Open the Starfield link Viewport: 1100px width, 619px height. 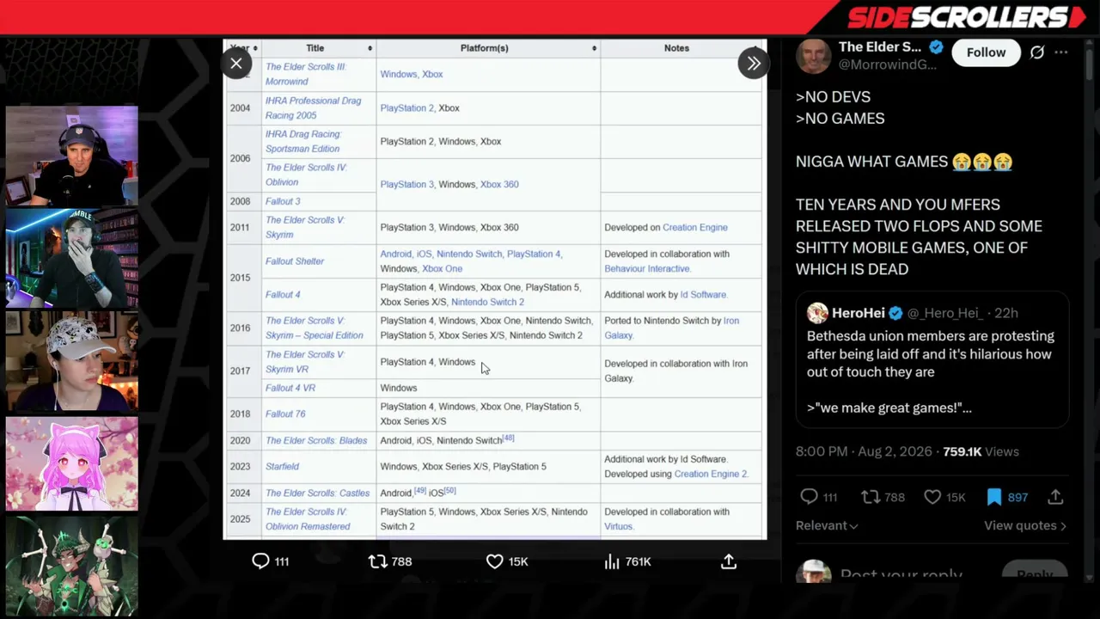coord(282,467)
